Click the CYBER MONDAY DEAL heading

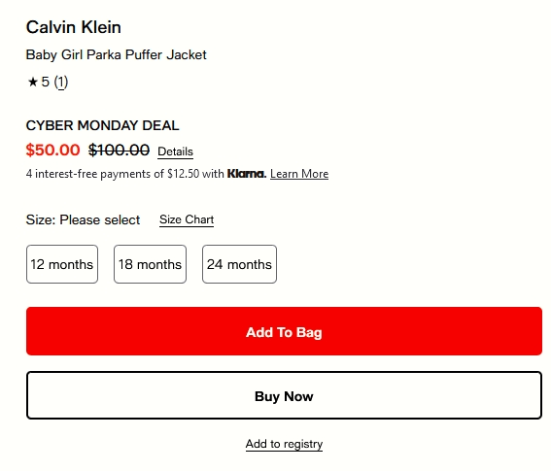coord(103,125)
